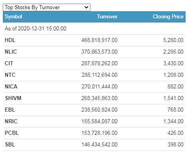Click the Closing Price column header

[x=168, y=17]
